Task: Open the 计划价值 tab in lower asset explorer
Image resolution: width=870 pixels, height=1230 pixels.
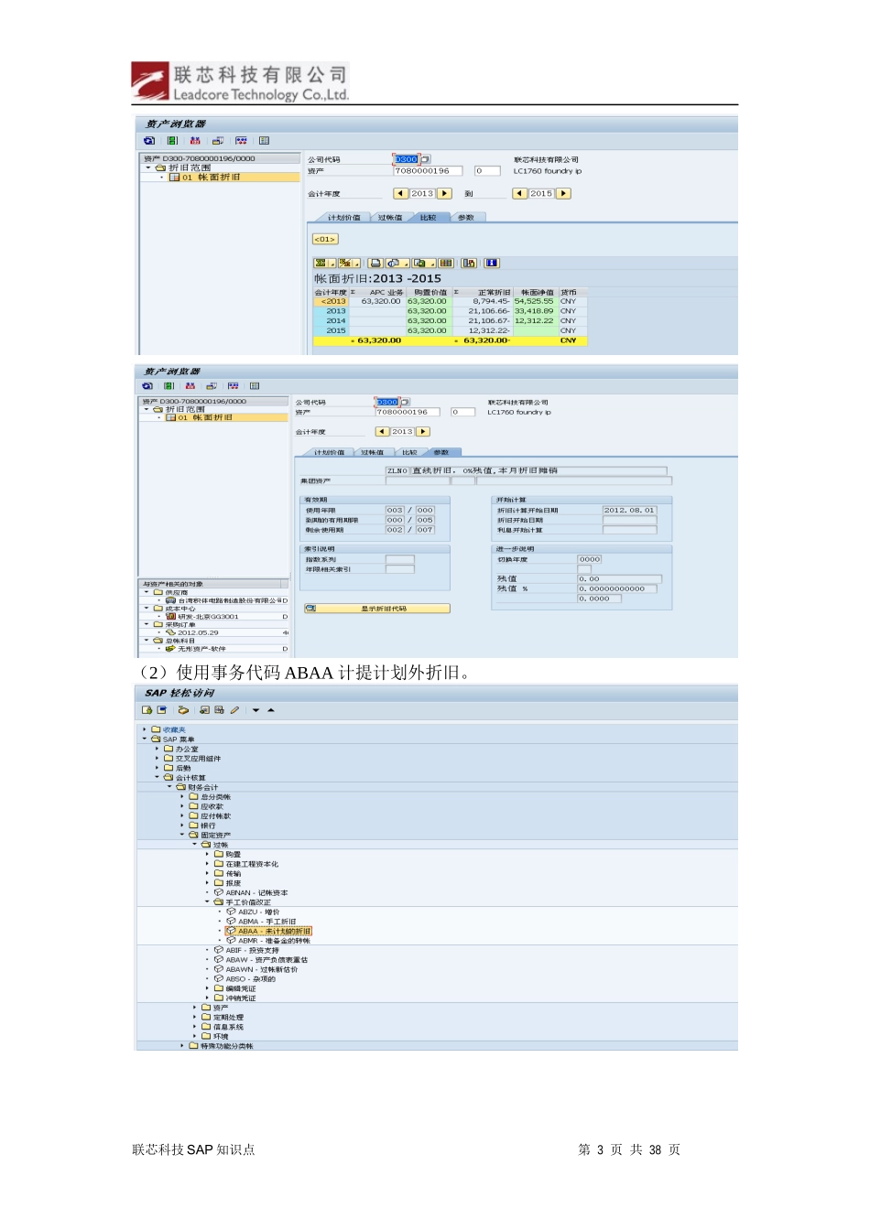Action: click(329, 452)
